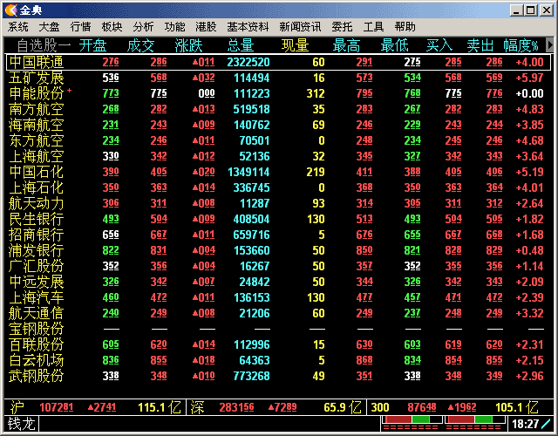
Task: Select the 航天动力 stock row
Action: point(278,203)
